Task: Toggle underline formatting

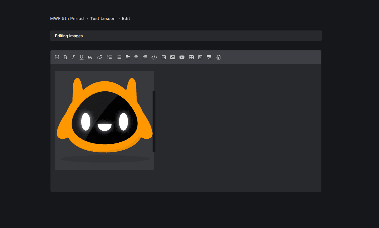Action: tap(82, 57)
